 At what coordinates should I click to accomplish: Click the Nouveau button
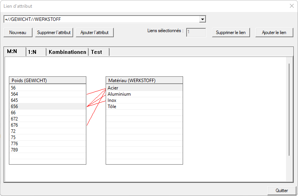(x=18, y=33)
